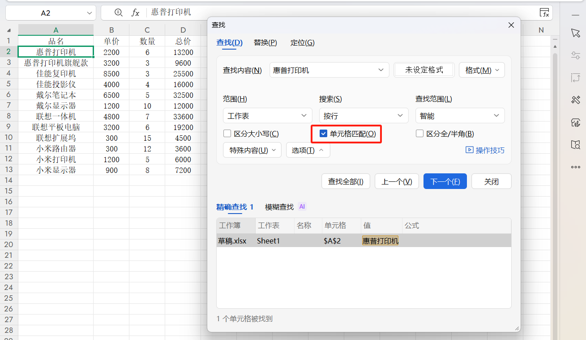Click the fx insert function icon
586x340 pixels.
(135, 13)
